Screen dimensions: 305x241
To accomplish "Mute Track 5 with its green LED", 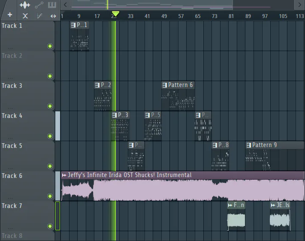I will [x=50, y=166].
